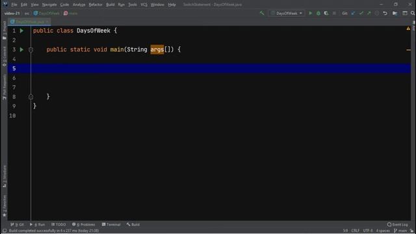Viewport: 416px width, 234px height.
Task: Open the Pull Requests sidebar button
Action: pyautogui.click(x=5, y=87)
